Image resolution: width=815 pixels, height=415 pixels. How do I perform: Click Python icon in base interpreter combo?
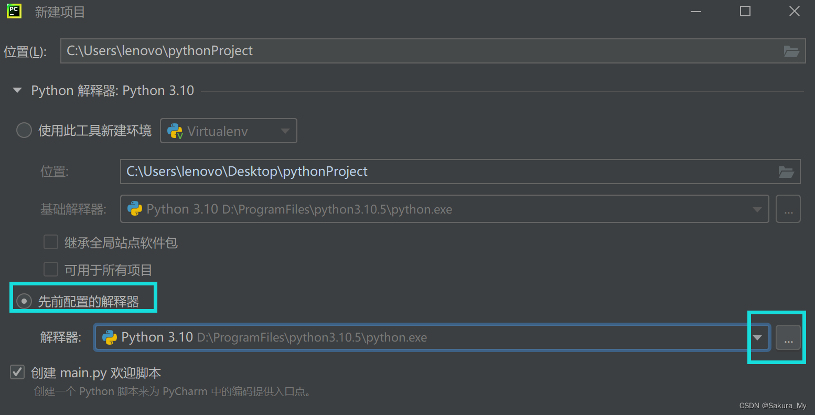[x=135, y=209]
